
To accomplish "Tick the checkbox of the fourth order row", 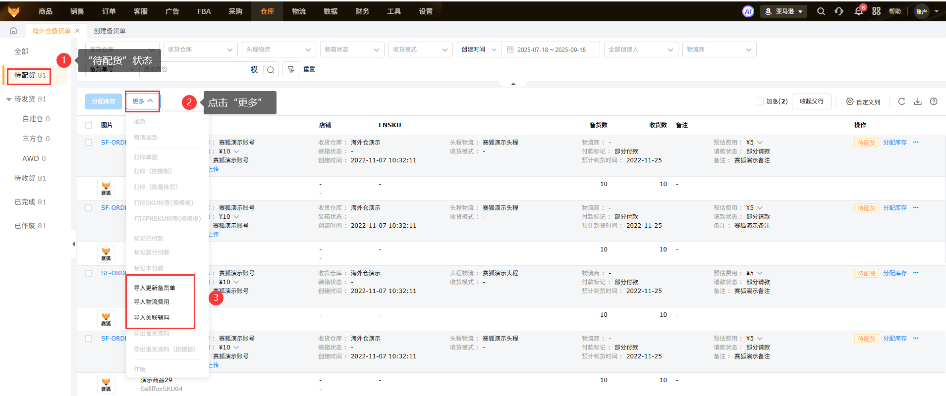I will pyautogui.click(x=89, y=339).
